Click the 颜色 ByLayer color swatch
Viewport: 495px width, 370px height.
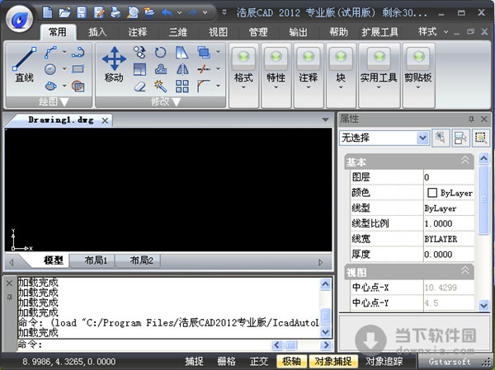pos(431,193)
